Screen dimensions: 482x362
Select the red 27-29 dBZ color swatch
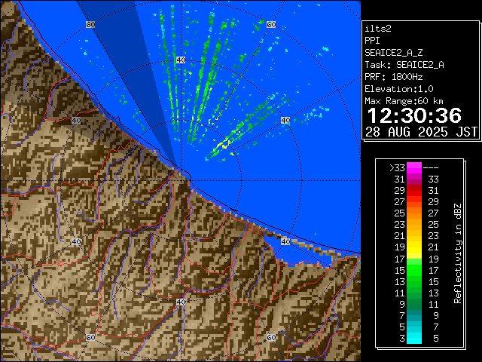414,202
